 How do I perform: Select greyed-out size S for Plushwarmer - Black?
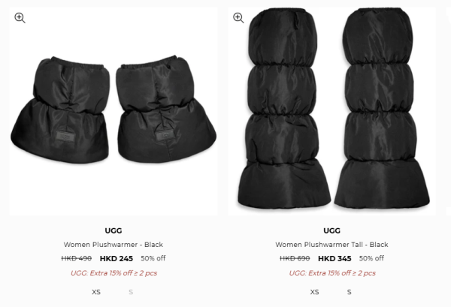coord(131,292)
